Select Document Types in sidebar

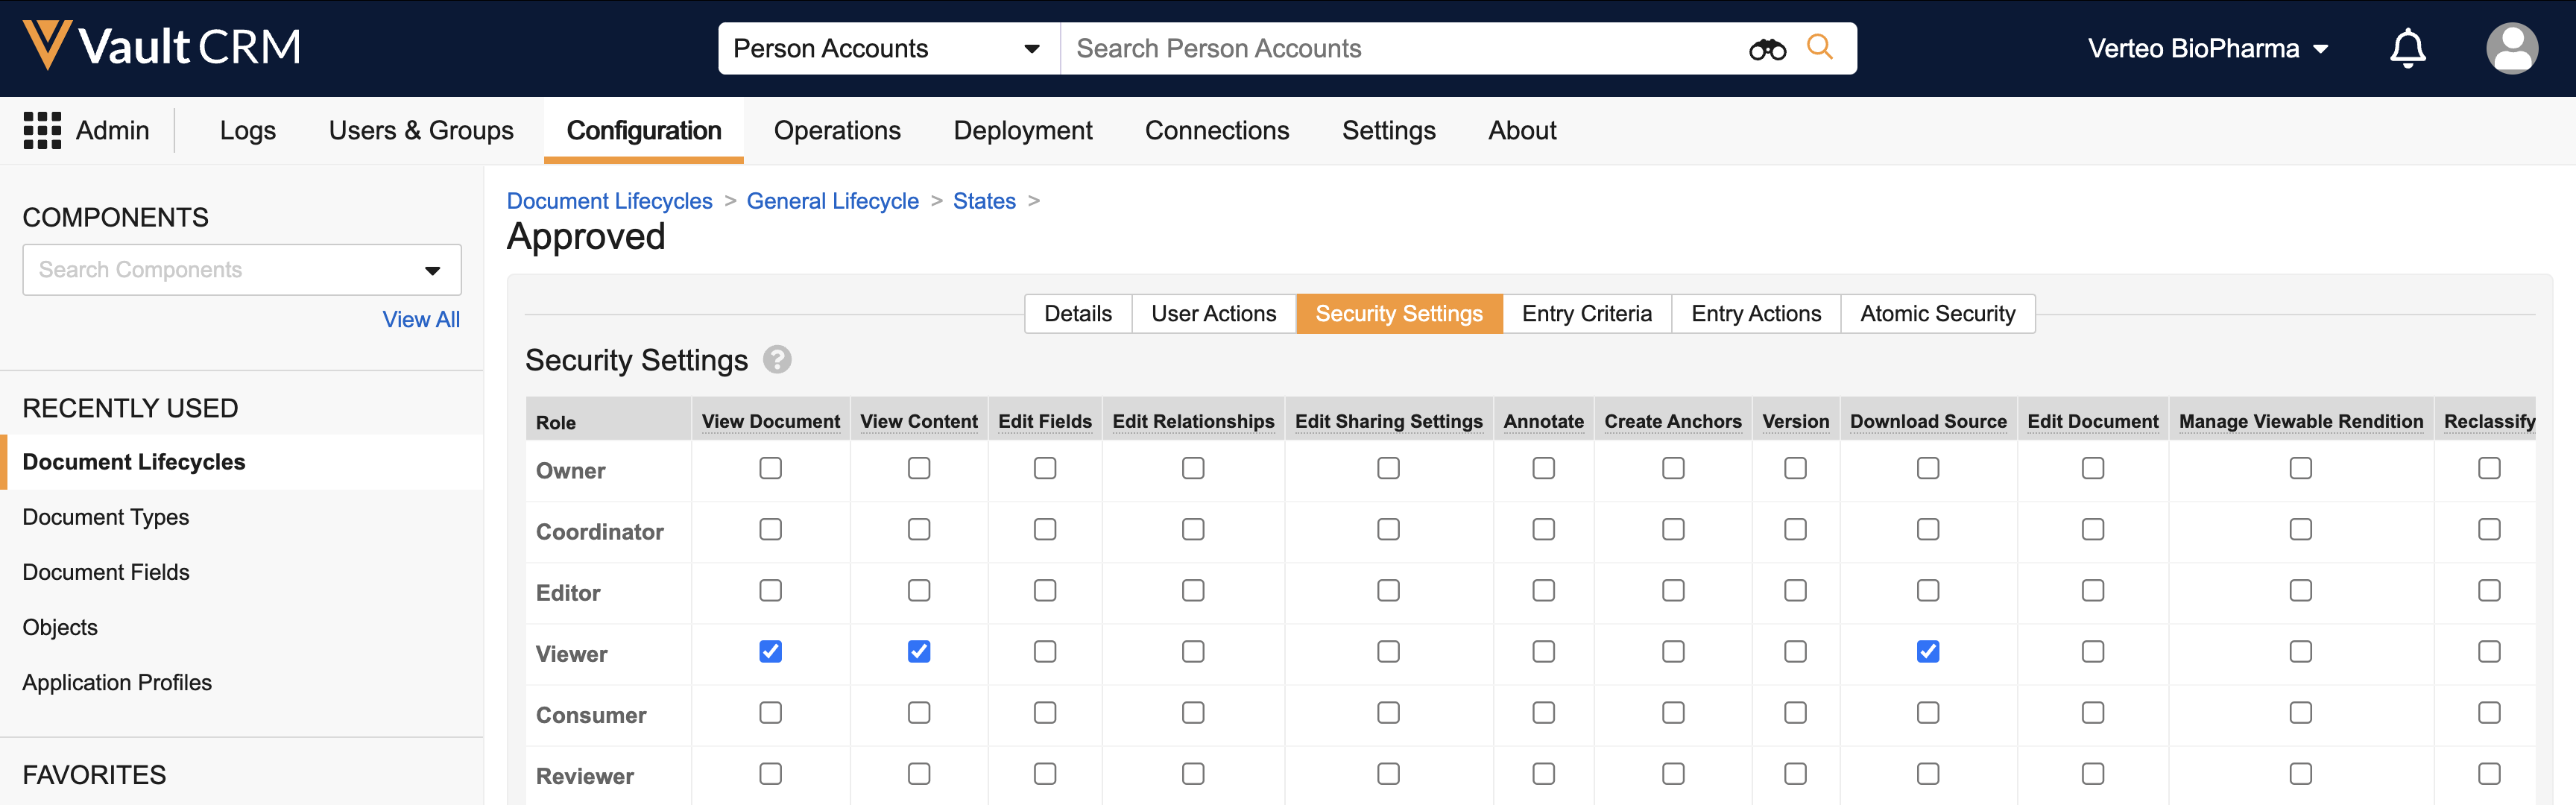click(105, 517)
